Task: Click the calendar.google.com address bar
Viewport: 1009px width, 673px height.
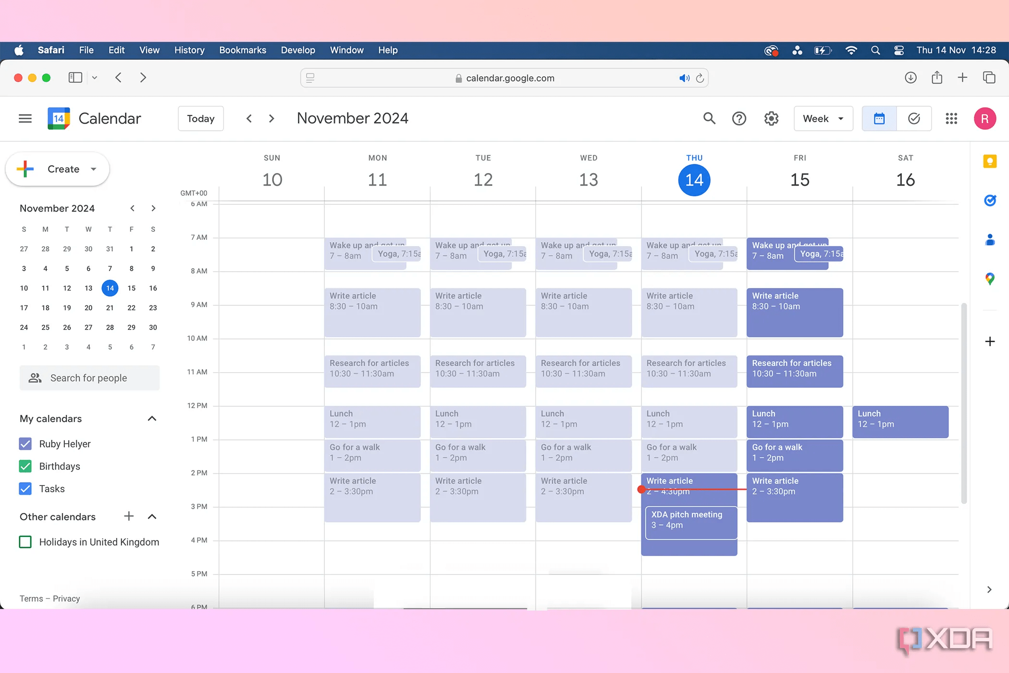Action: tap(504, 78)
